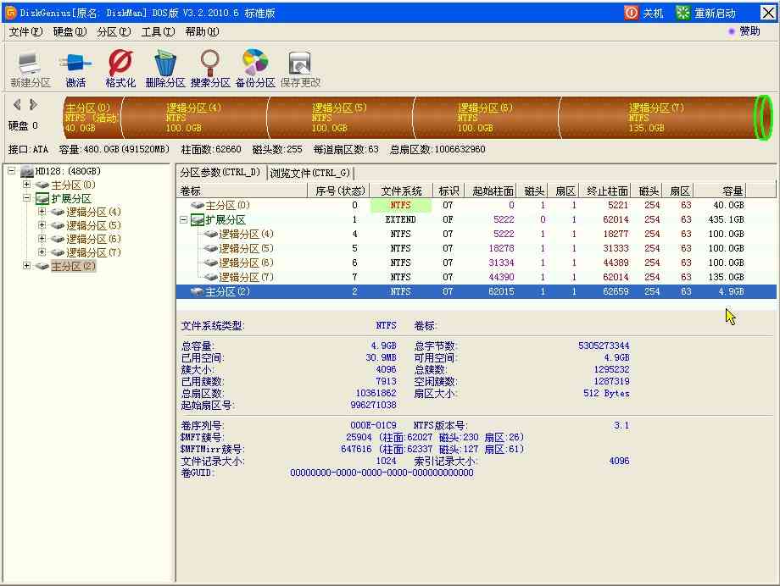Sort by 容量 column header

pyautogui.click(x=721, y=191)
